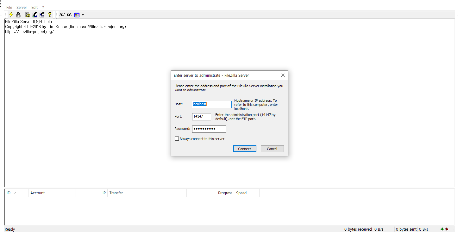Screen dimensions: 458x237
Task: Expand the arrow next to grid icon
Action: pos(83,15)
